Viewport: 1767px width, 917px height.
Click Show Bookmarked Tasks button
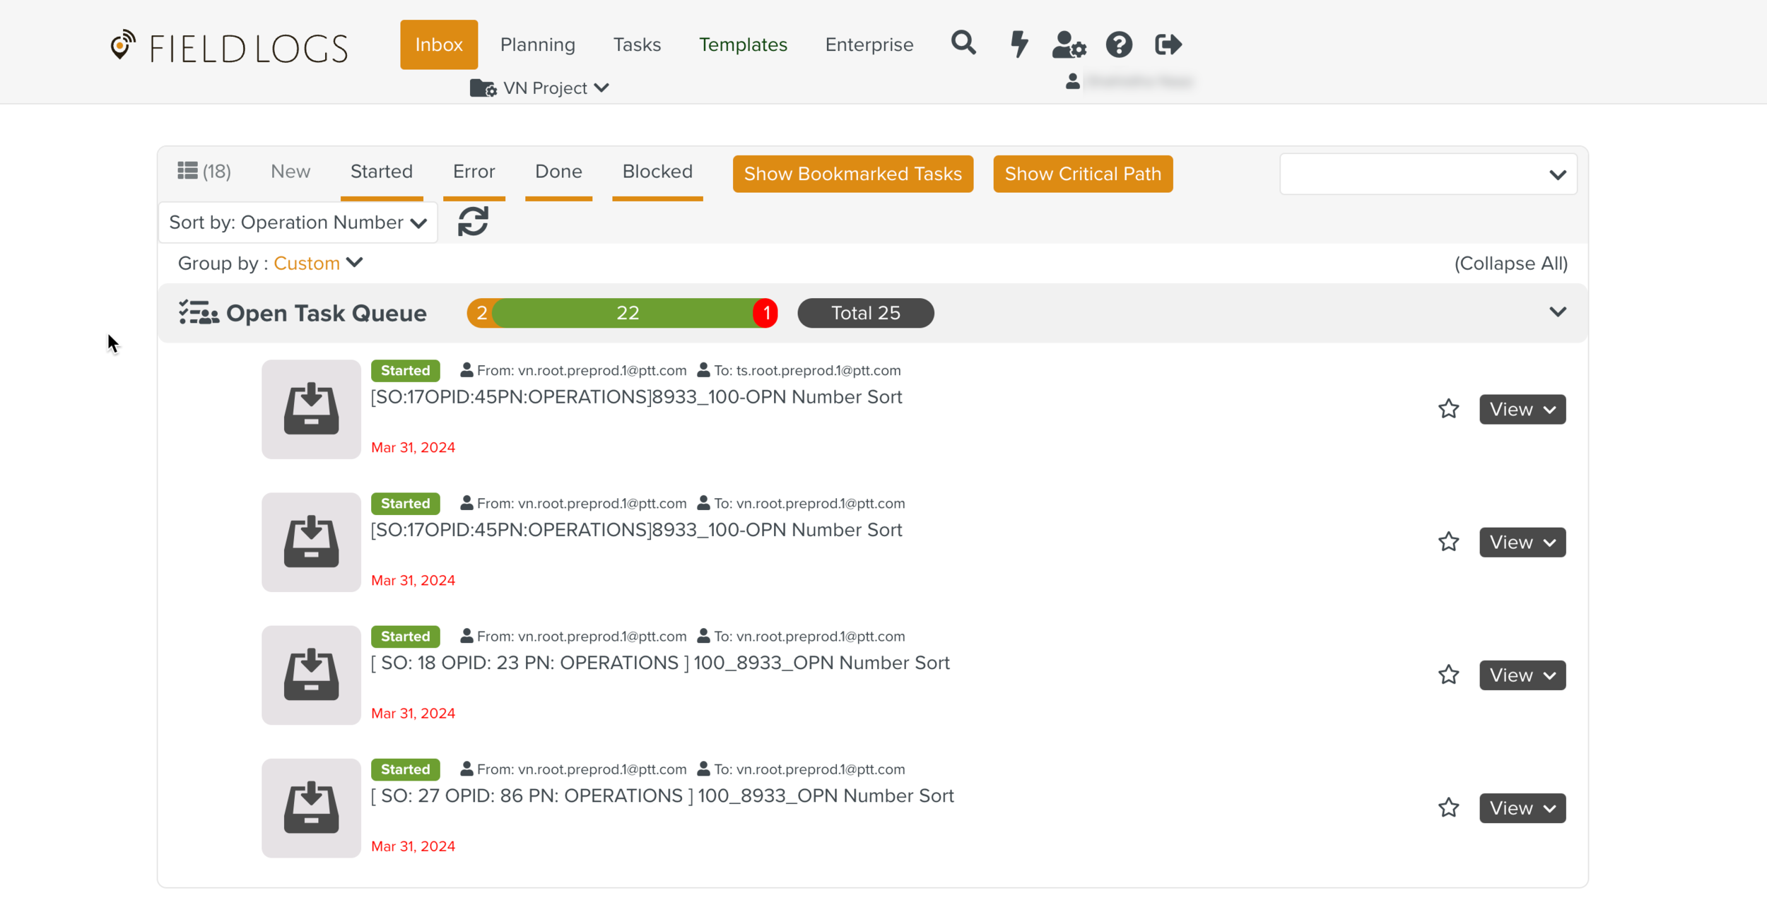coord(852,174)
